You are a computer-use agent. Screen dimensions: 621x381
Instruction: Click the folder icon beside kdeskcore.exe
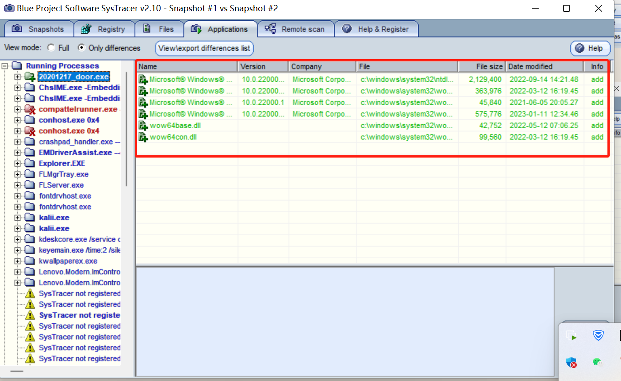[x=30, y=239]
